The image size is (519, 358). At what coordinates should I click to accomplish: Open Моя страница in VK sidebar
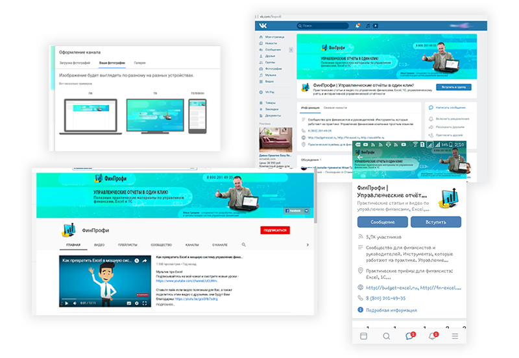[272, 37]
